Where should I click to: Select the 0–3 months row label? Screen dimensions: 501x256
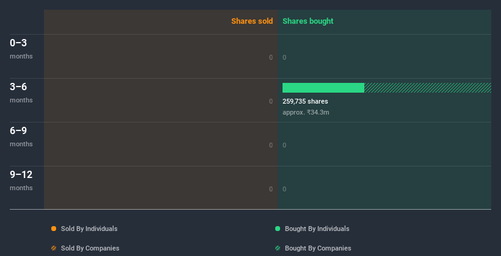coord(21,49)
